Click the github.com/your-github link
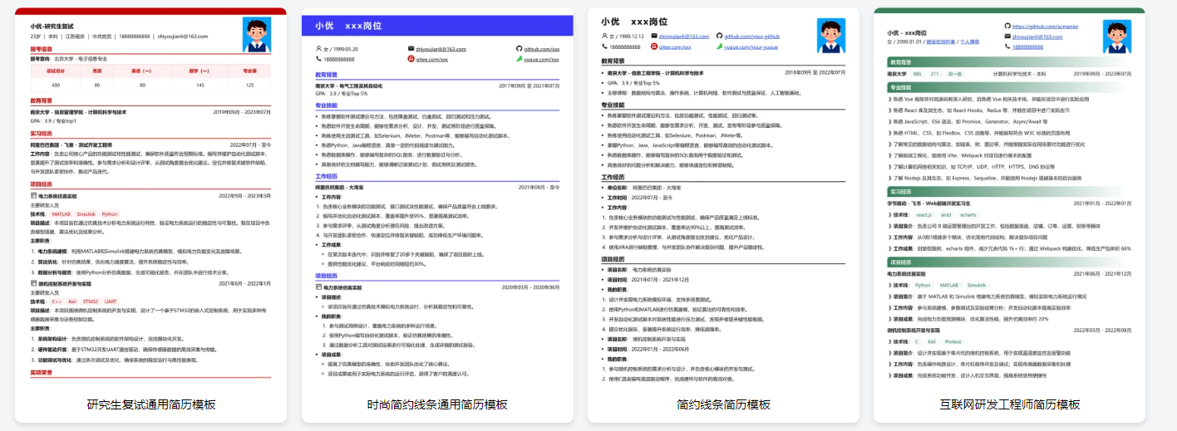 751,37
